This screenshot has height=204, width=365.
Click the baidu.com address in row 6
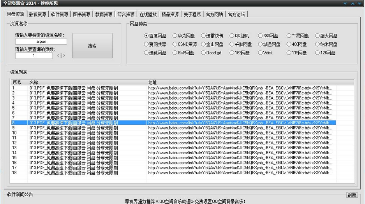(240, 113)
